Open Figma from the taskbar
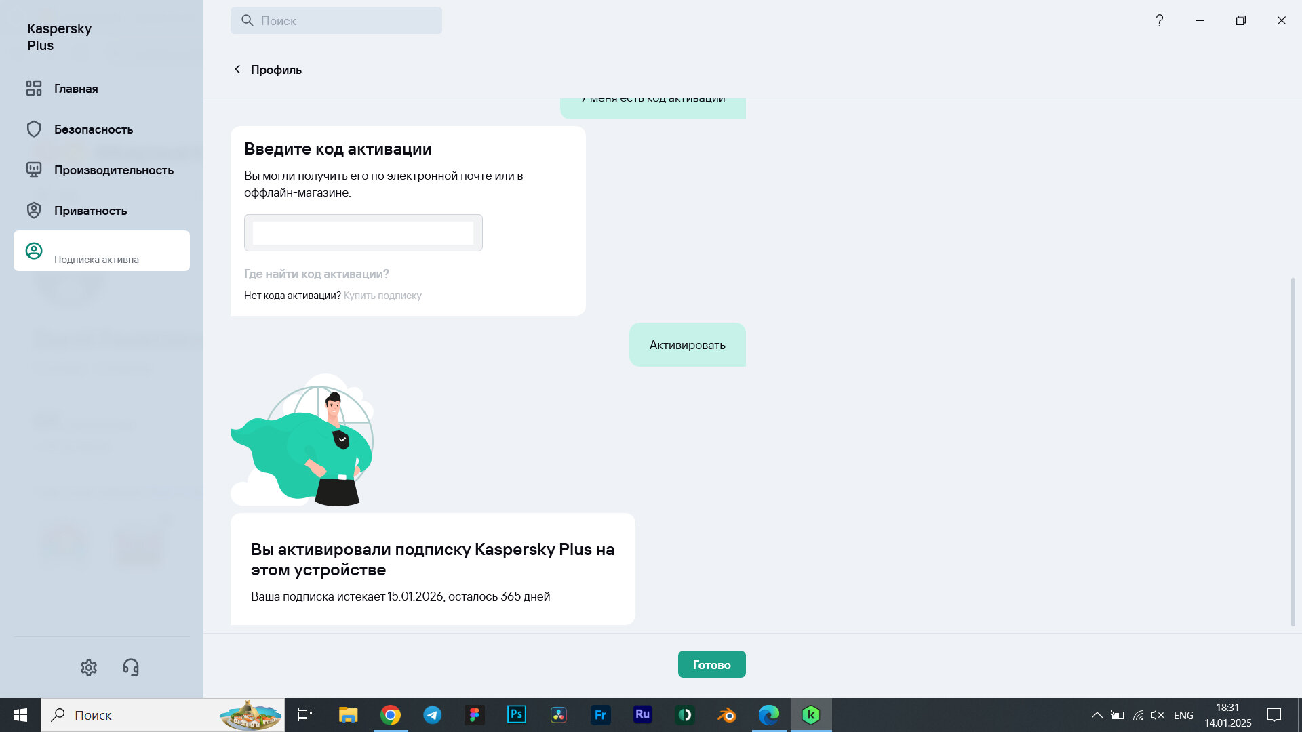Screen dimensions: 1302x732 [x=475, y=715]
